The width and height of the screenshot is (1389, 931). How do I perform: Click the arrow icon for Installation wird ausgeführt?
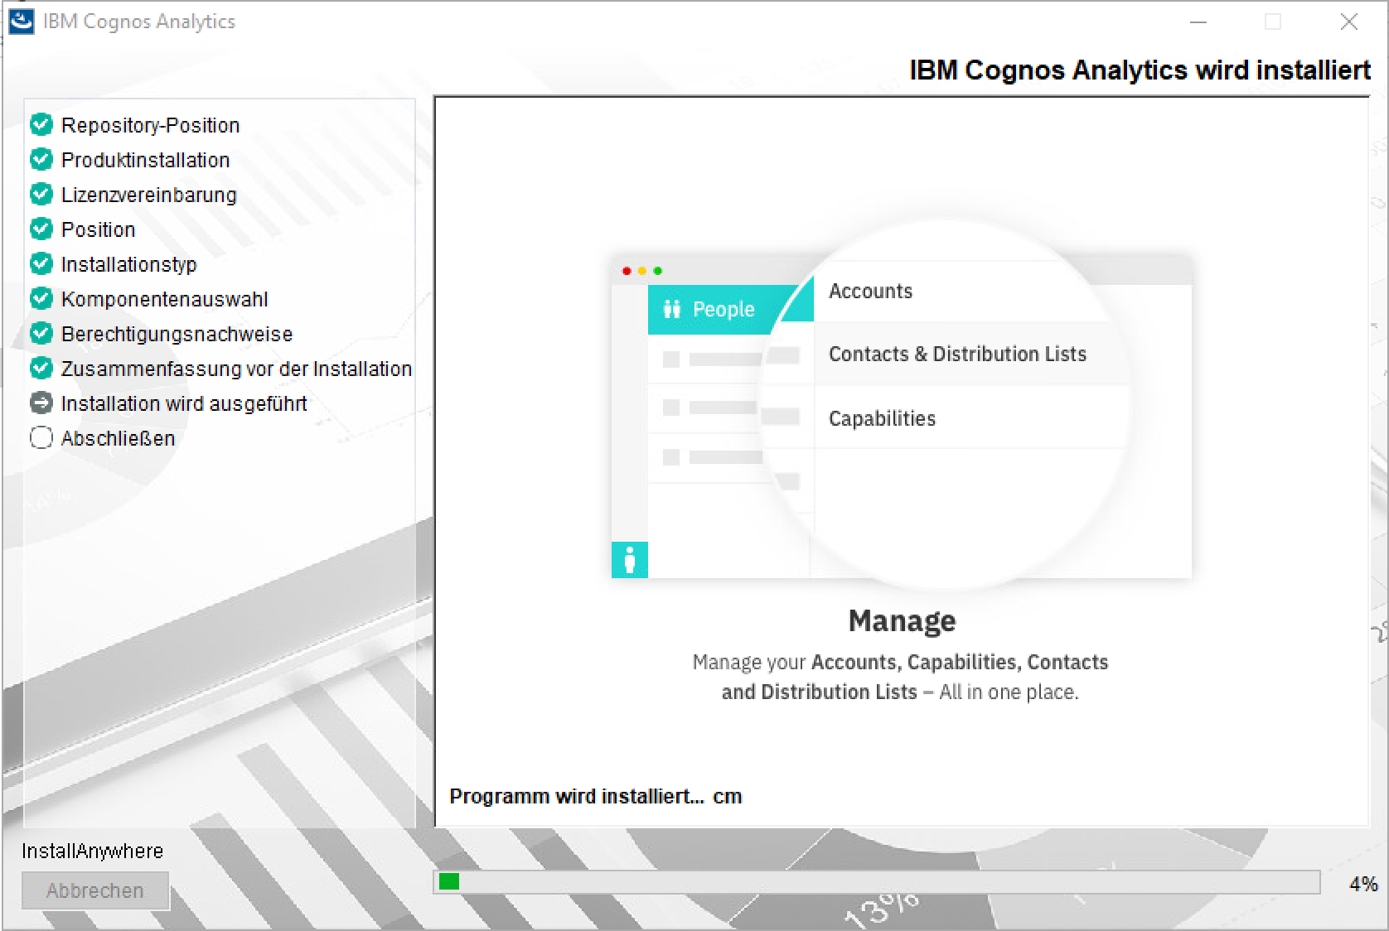[41, 403]
